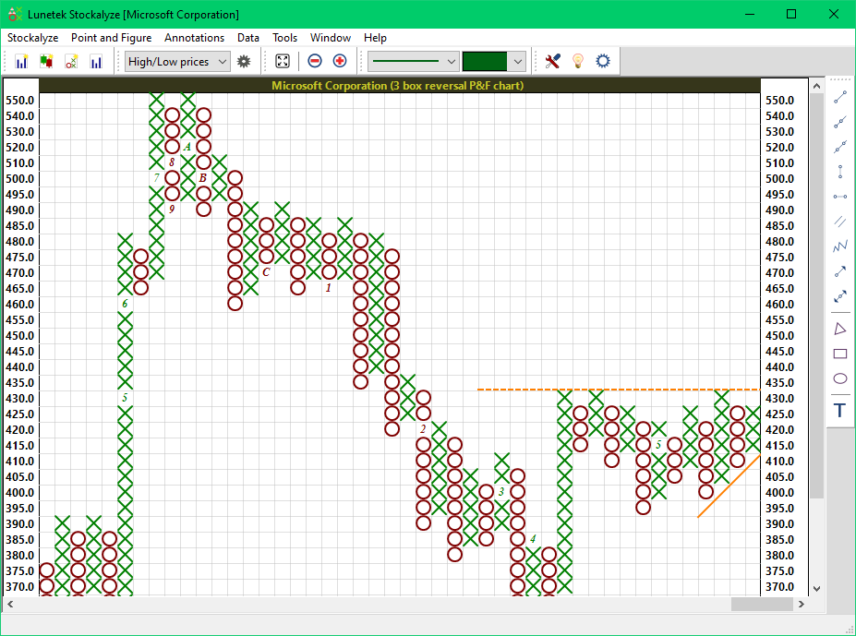The image size is (856, 636).
Task: Select the ray line drawing tool
Action: pyautogui.click(x=840, y=122)
